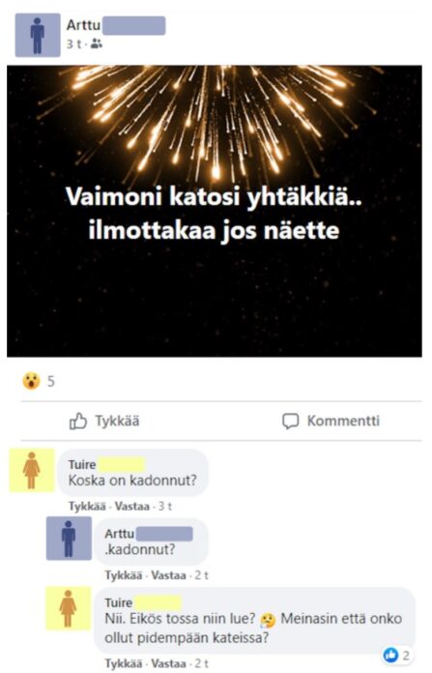
Task: Click Arttu's blue profile avatar on the post
Action: click(38, 35)
